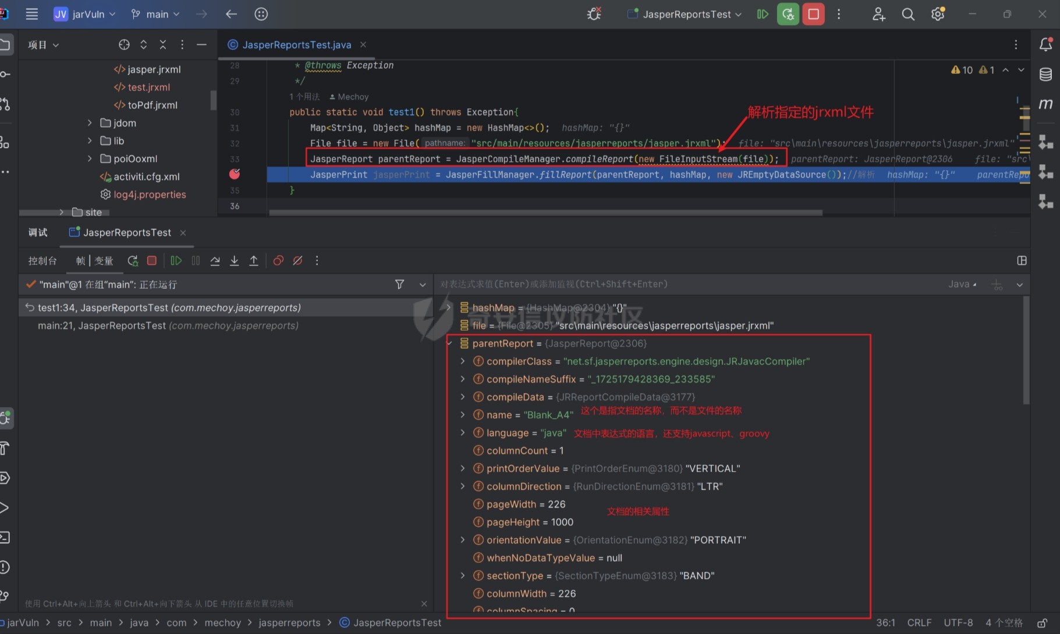Expand the jdom folder
This screenshot has width=1060, height=634.
point(90,123)
